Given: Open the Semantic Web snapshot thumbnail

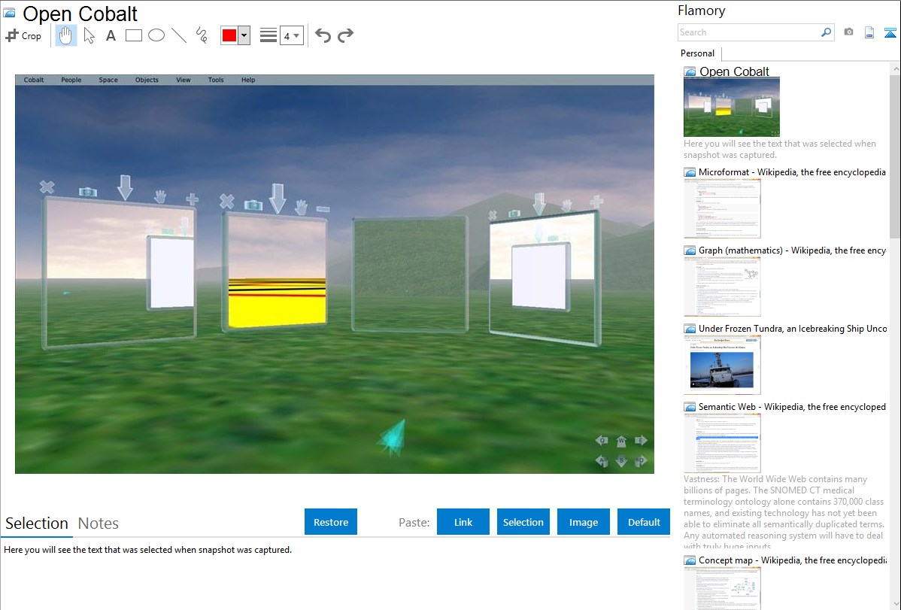Looking at the screenshot, I should tap(722, 443).
